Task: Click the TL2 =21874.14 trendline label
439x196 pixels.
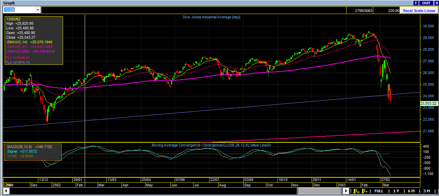Action: click(18, 62)
